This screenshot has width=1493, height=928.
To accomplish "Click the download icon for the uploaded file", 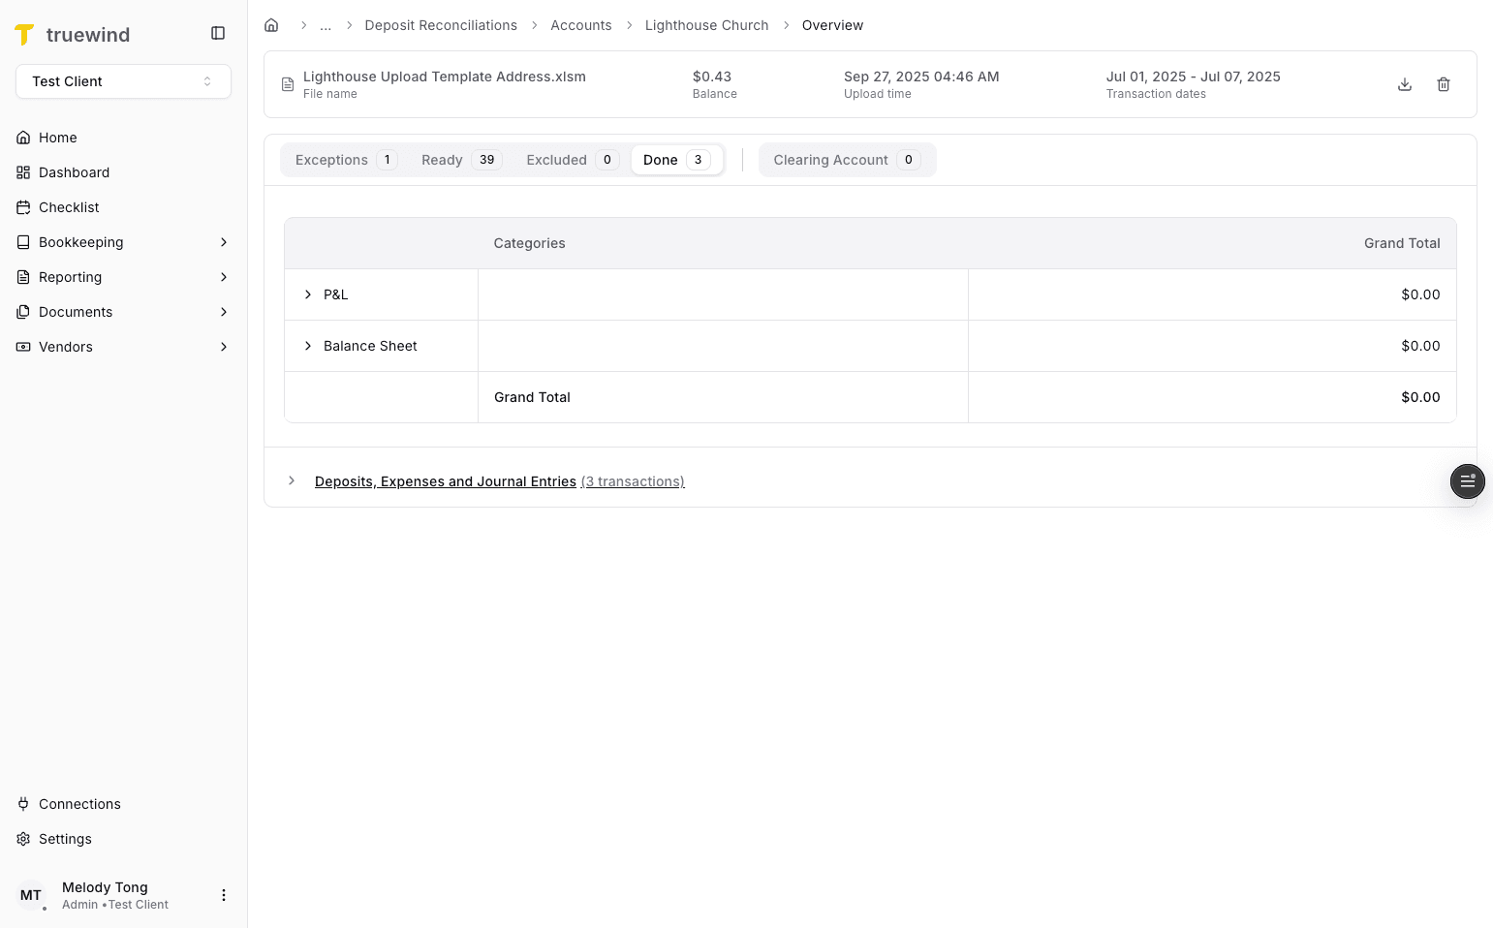I will pyautogui.click(x=1405, y=84).
